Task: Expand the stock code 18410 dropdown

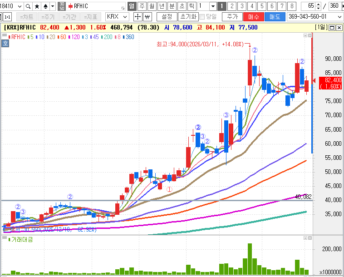Action: [x=20, y=6]
